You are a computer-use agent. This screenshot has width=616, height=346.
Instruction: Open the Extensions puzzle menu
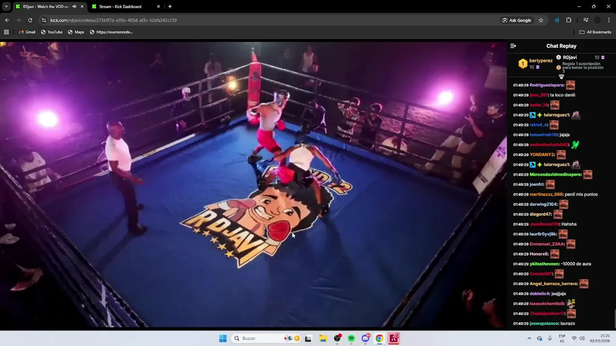point(569,20)
